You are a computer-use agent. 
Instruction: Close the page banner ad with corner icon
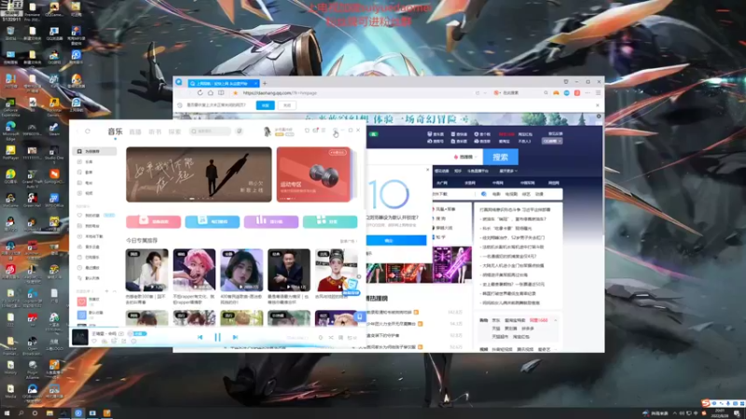tap(599, 115)
